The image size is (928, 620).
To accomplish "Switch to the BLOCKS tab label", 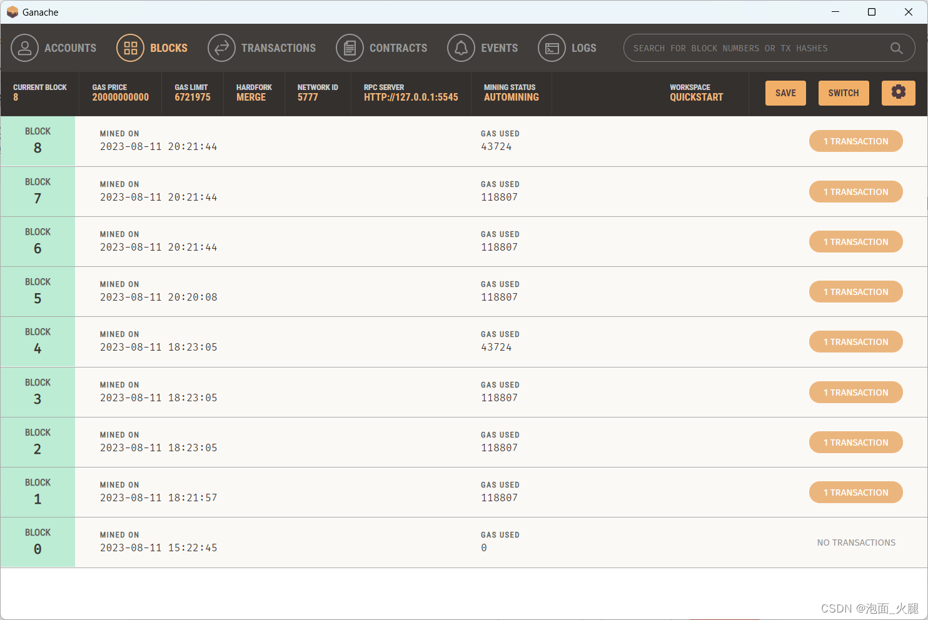I will pos(169,48).
